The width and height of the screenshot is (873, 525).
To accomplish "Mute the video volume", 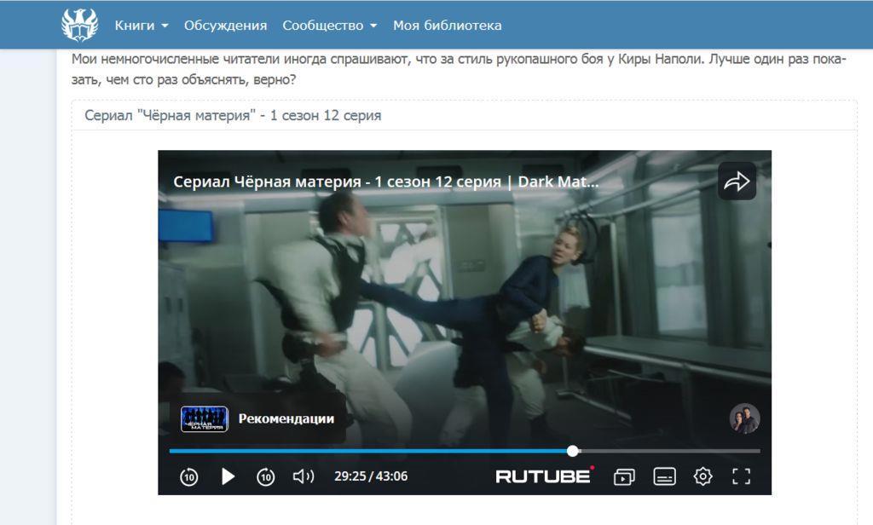I will click(x=304, y=476).
